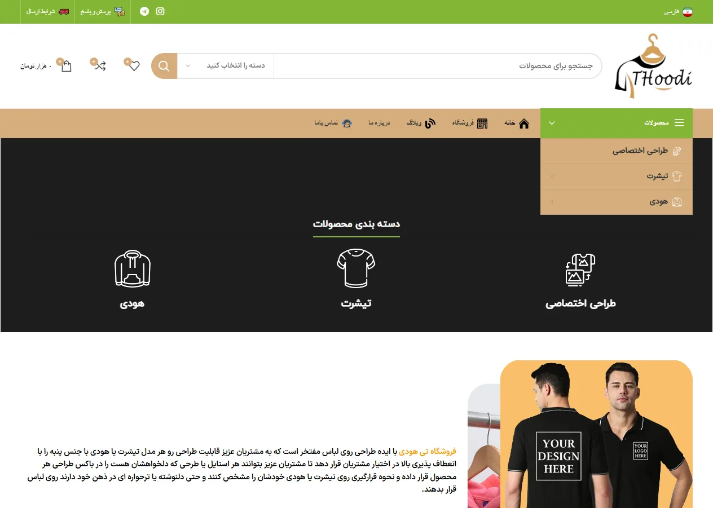Screen dimensions: 713x508
Task: Open the وبلاگ blog menu item
Action: tap(421, 123)
